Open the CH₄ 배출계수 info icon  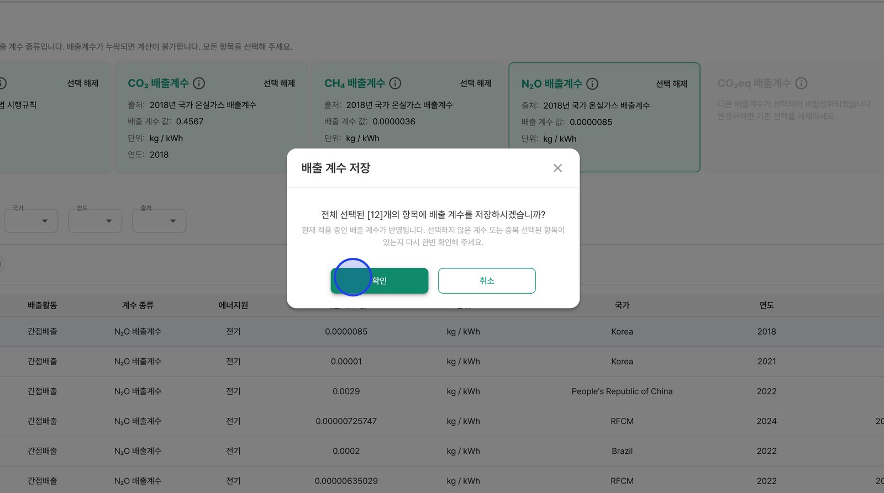coord(395,83)
